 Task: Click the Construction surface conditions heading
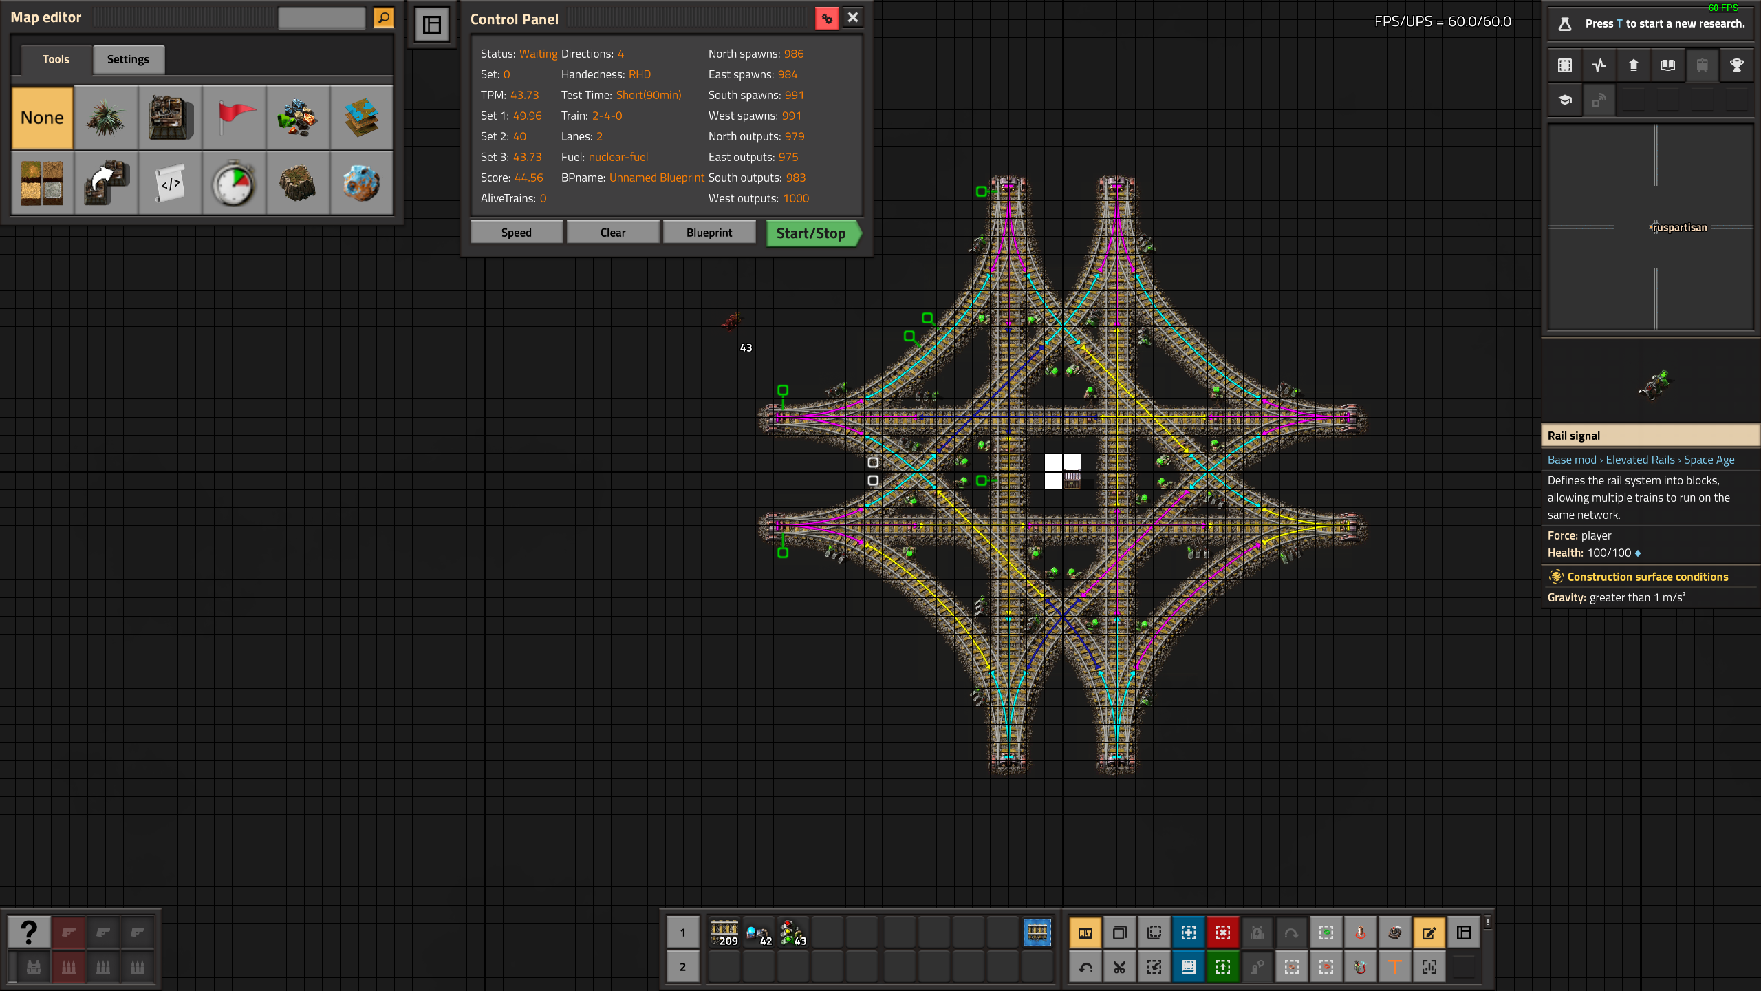tap(1647, 577)
